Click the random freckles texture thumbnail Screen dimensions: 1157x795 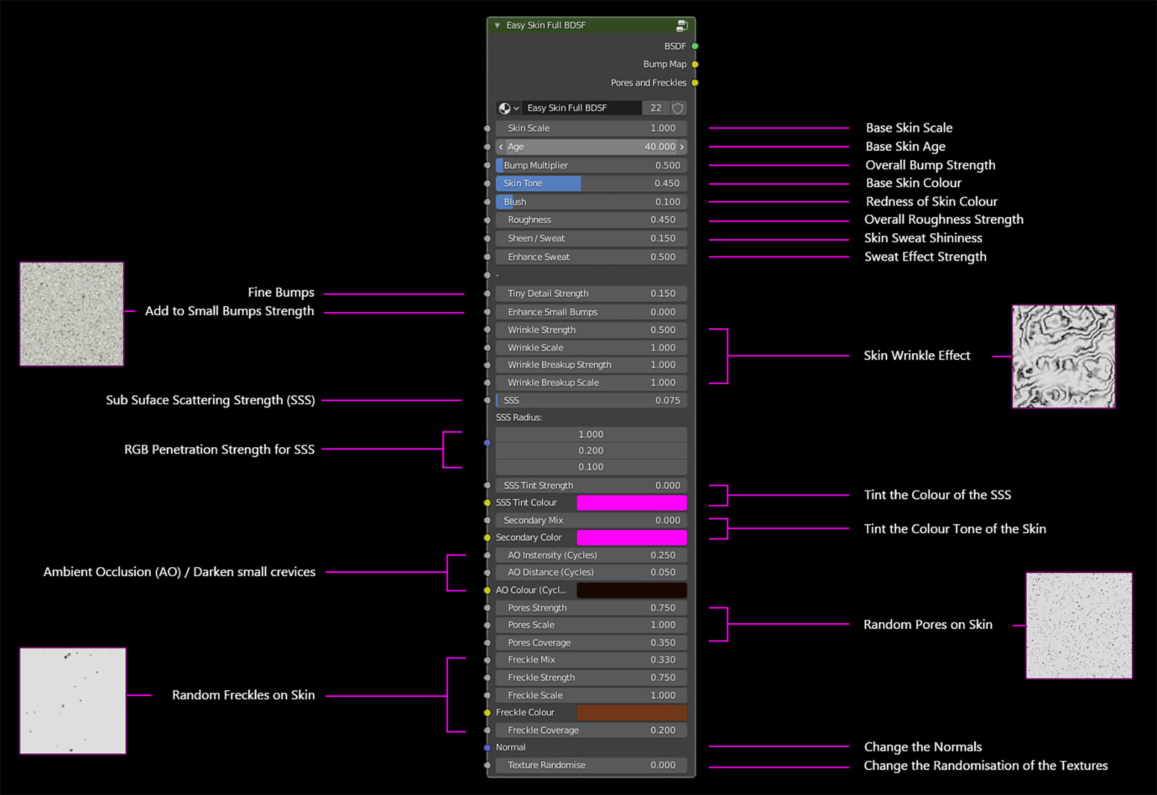click(x=73, y=701)
